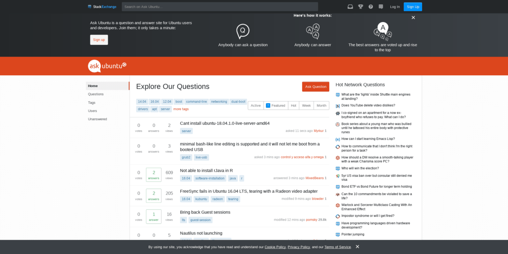Click site icon beside 'right person for a task'

pyautogui.click(x=337, y=147)
